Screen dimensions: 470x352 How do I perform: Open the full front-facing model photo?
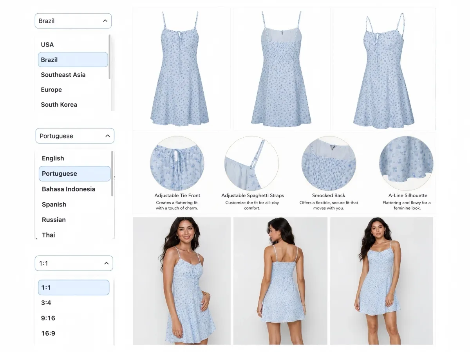click(x=381, y=281)
